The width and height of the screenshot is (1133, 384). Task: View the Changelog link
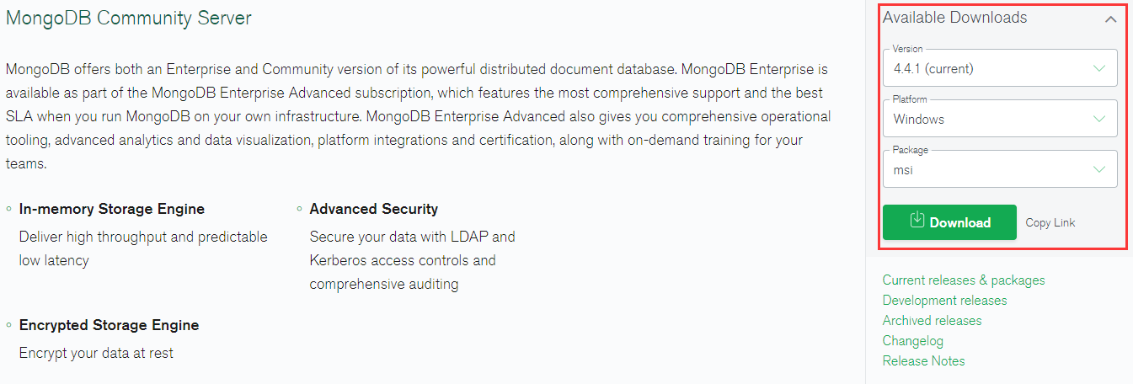pyautogui.click(x=912, y=341)
